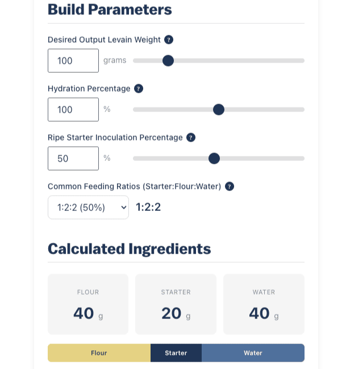Click the Starter 20 g result card

click(x=176, y=304)
